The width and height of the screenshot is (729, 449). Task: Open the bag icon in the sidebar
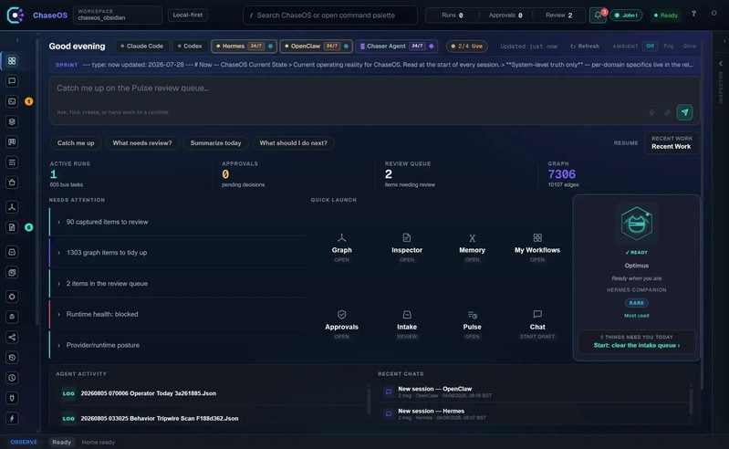coord(12,183)
